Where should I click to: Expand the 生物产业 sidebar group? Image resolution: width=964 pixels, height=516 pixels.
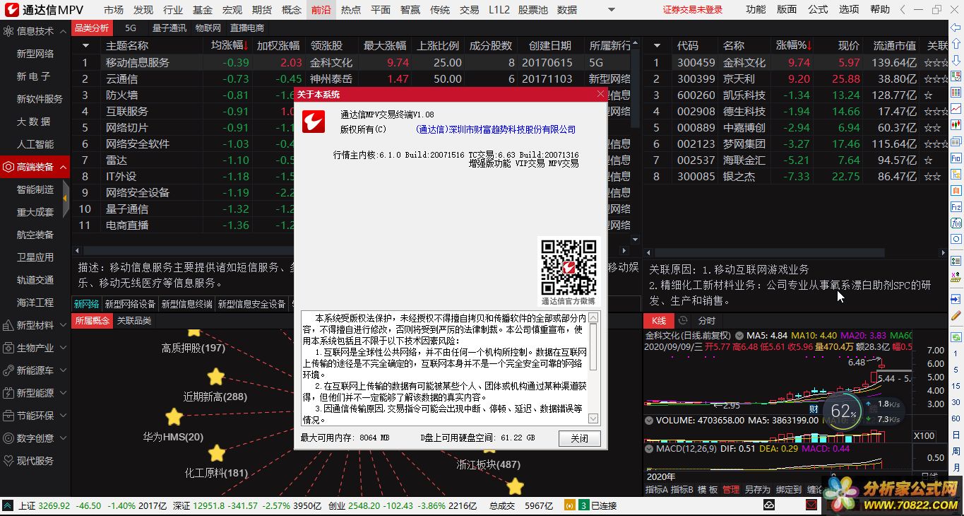(62, 348)
